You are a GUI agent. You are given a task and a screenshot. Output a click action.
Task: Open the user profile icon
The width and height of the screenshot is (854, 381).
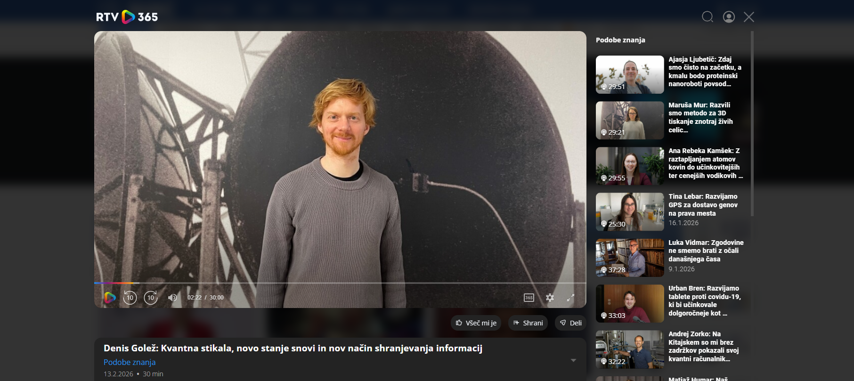[728, 17]
